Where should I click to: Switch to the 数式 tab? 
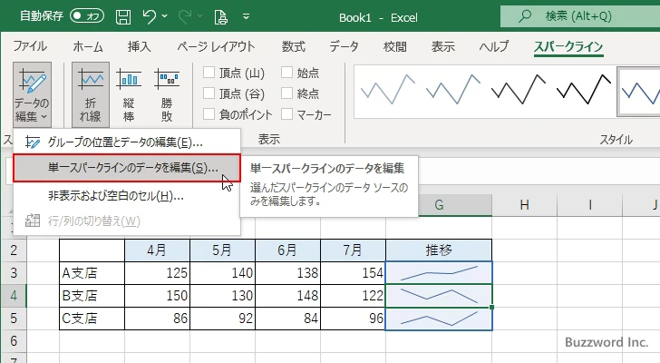coord(294,46)
